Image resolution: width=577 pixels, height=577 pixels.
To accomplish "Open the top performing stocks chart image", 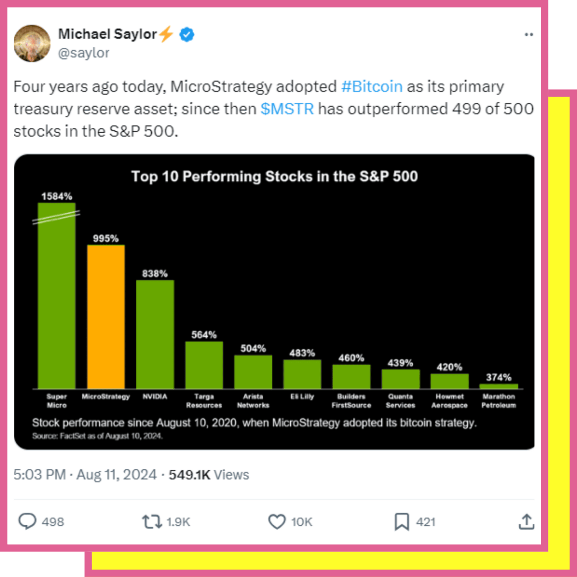I will tap(274, 302).
